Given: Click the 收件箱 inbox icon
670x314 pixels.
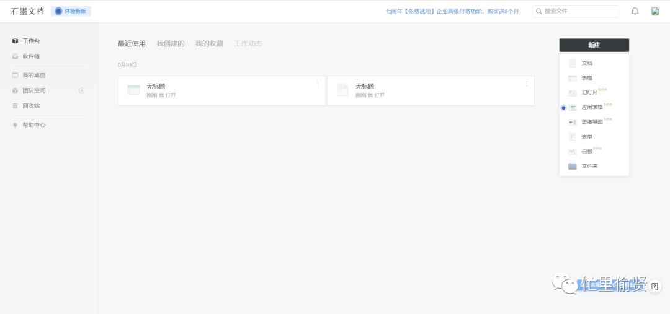Looking at the screenshot, I should click(x=15, y=56).
